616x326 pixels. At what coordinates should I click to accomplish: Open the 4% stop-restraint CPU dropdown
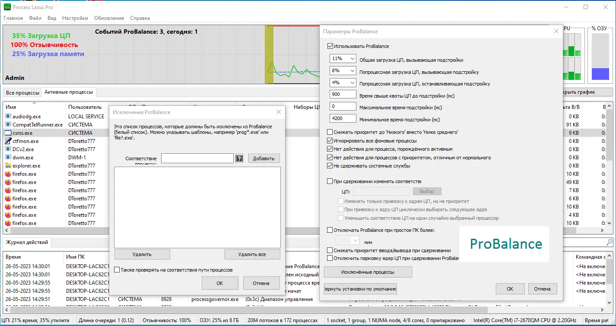click(343, 82)
